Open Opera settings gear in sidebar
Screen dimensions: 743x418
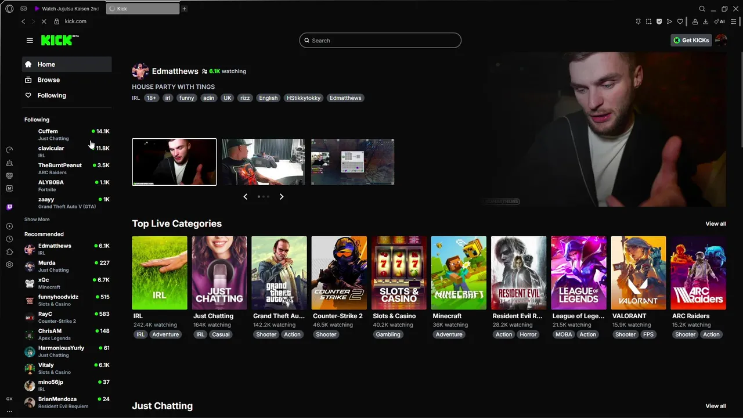click(x=9, y=265)
